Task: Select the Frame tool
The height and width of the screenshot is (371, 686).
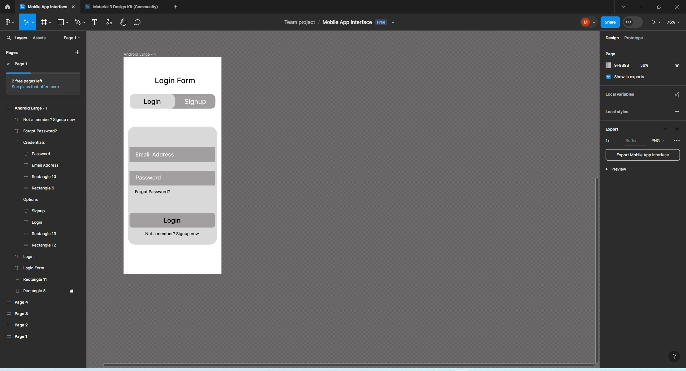Action: point(44,22)
